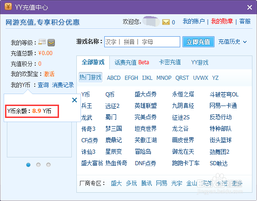
Task: Close the YY充值中心 window
Action: tap(250, 7)
